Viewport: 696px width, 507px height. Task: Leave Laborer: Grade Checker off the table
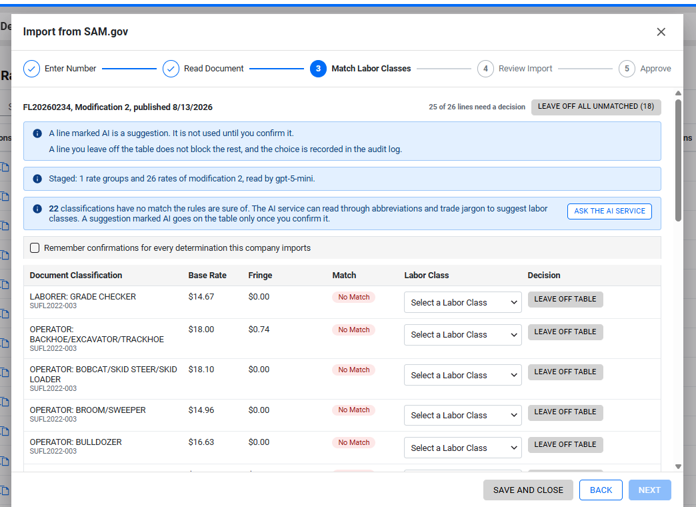tap(565, 299)
